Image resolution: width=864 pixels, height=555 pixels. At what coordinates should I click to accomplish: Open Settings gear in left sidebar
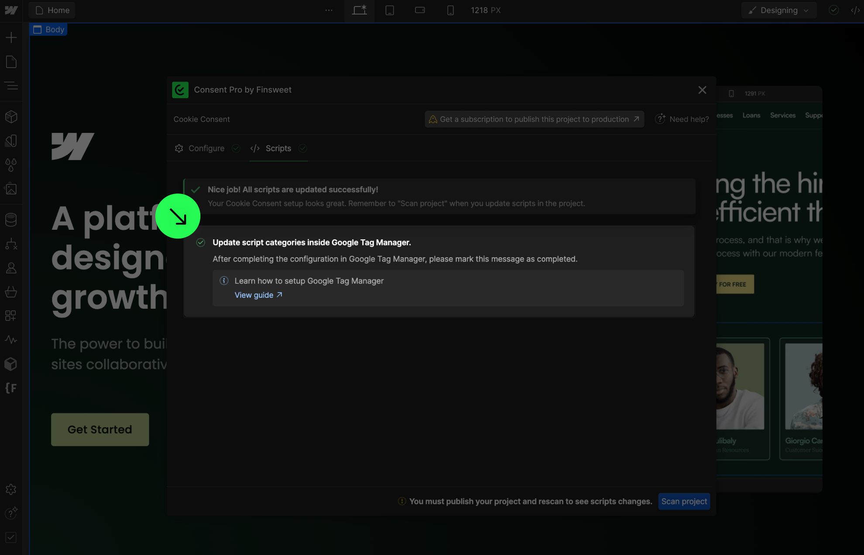(x=11, y=489)
